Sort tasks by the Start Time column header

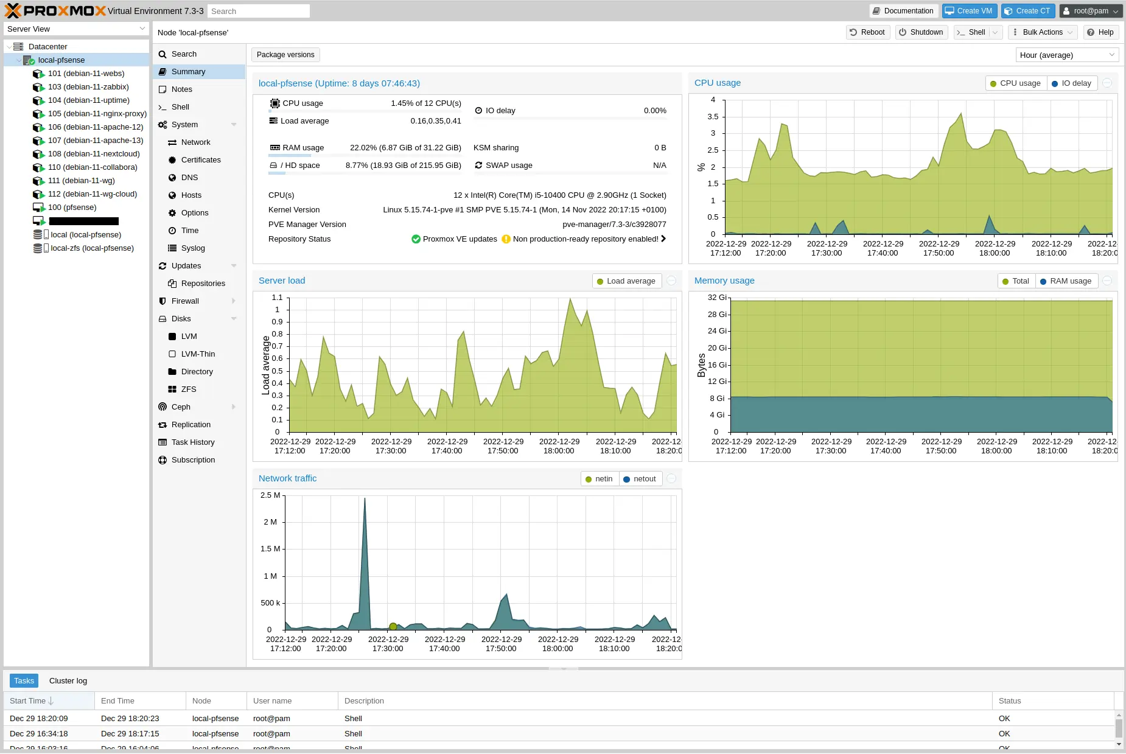pyautogui.click(x=49, y=701)
